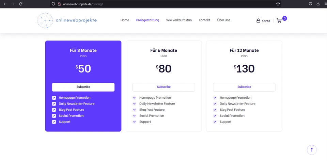Open the browser downloads icon
Screen dimensions: 327x161
pyautogui.click(x=318, y=4)
